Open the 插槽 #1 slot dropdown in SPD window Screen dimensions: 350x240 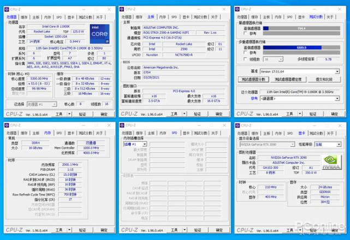tap(135, 144)
